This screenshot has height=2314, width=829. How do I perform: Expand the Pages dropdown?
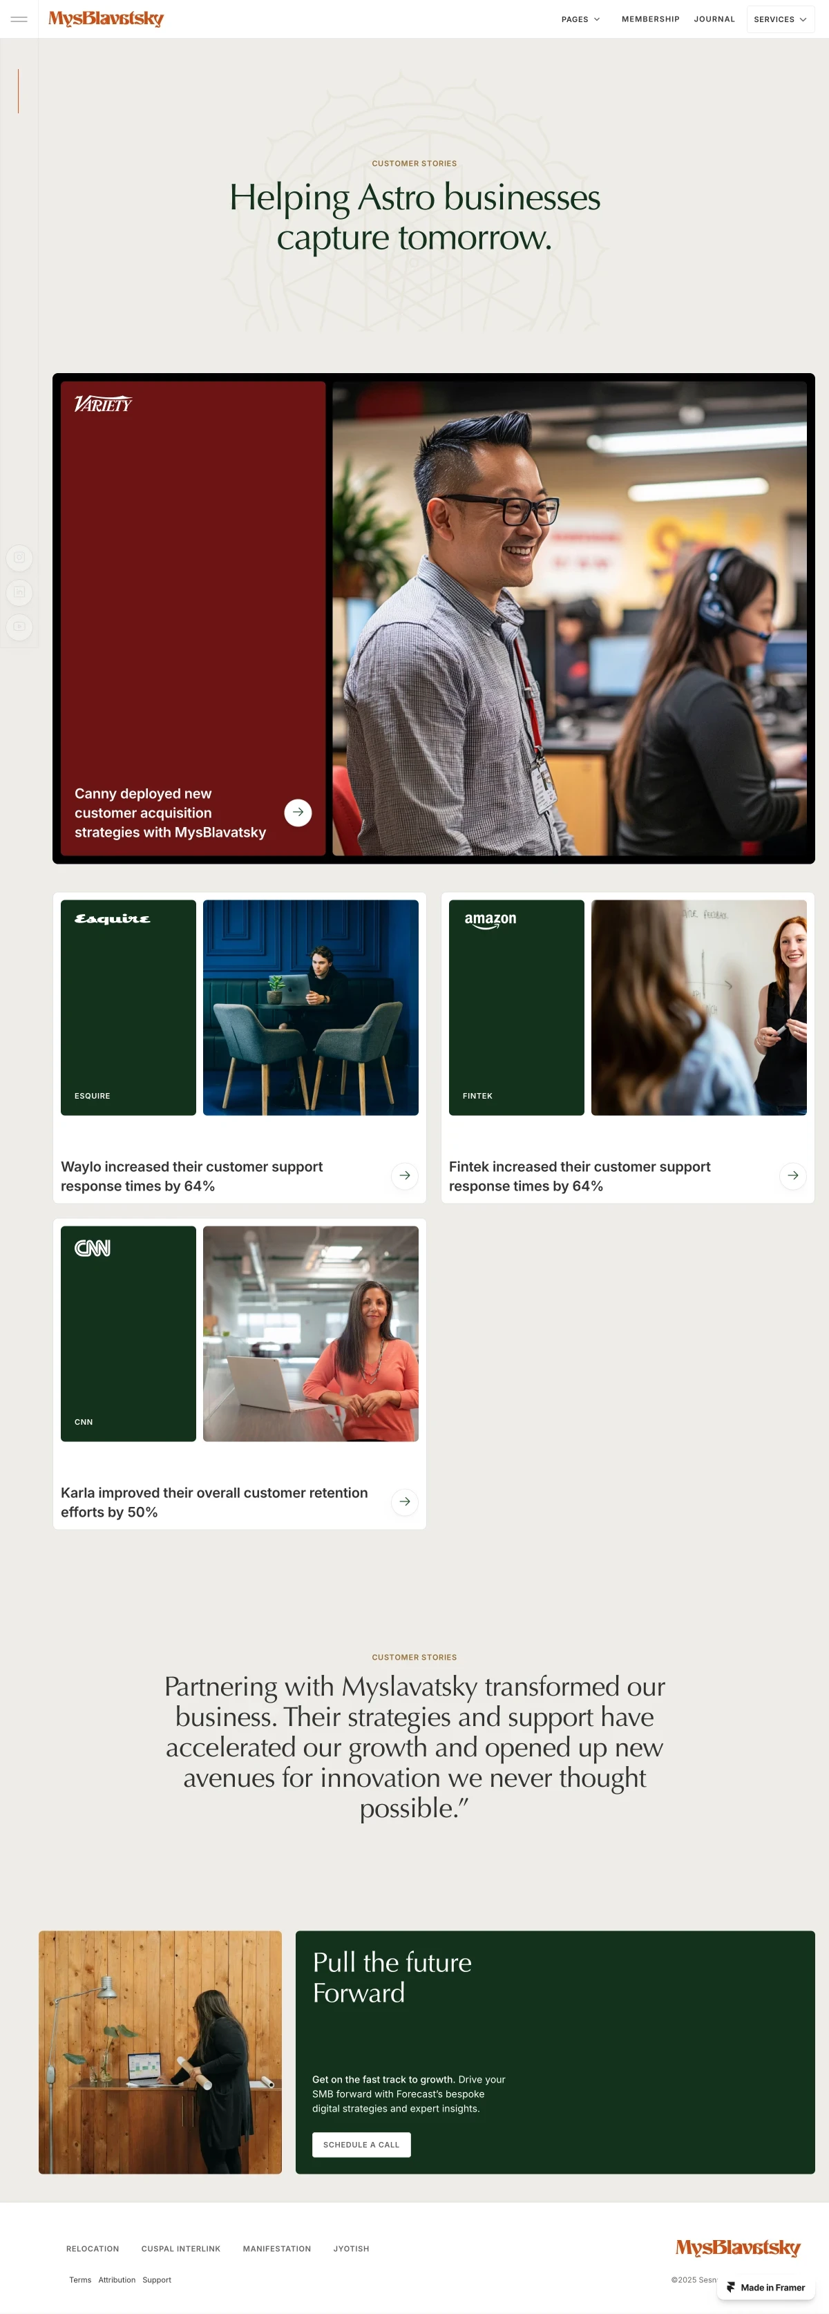[580, 19]
